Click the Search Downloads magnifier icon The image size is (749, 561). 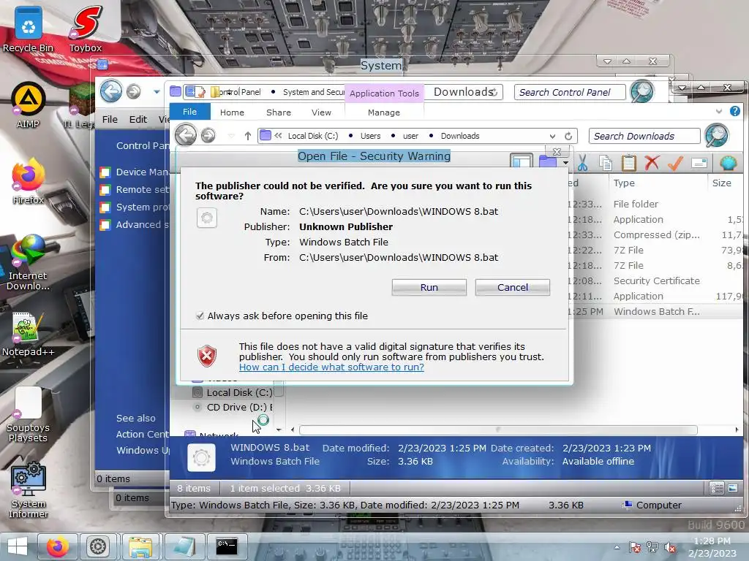coord(717,135)
